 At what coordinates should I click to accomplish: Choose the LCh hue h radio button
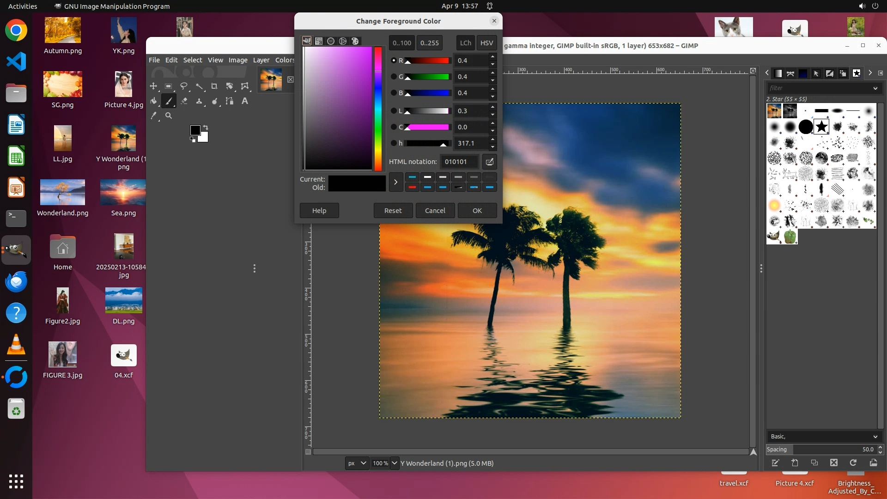click(394, 143)
